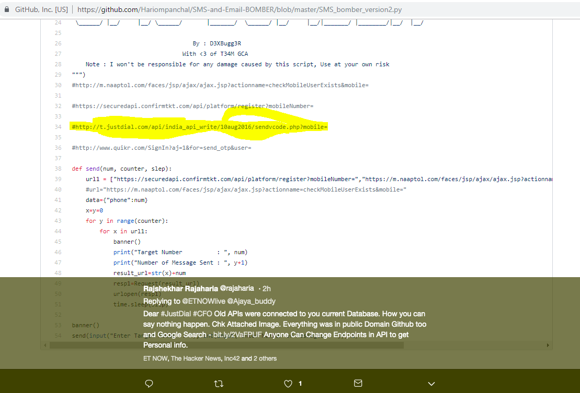Retweet using the retweet arrows icon

click(219, 384)
